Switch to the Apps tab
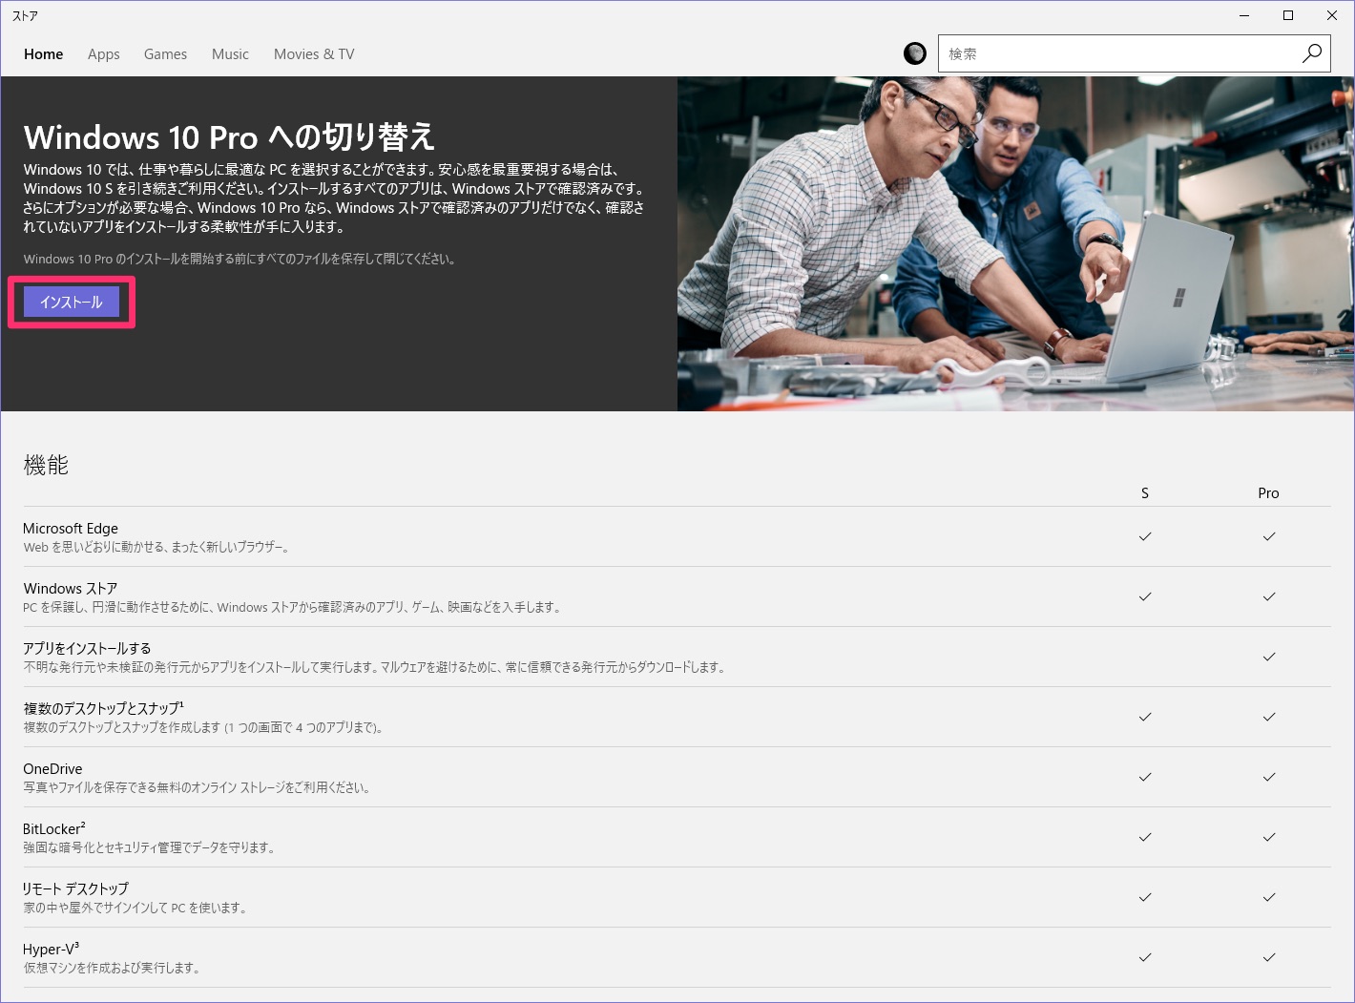The image size is (1355, 1003). [x=103, y=54]
